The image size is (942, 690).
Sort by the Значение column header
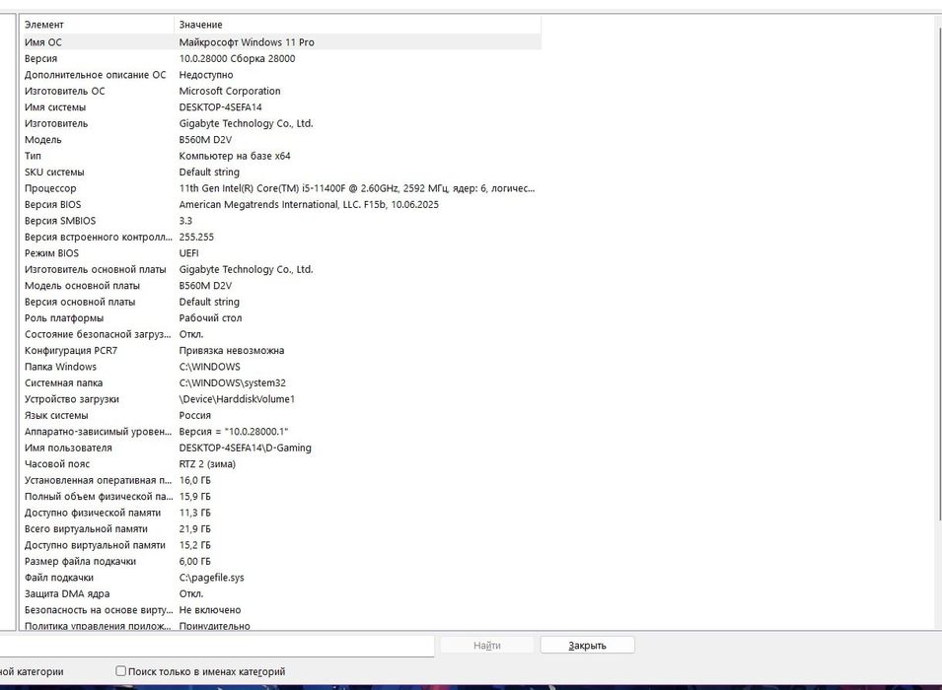tap(357, 25)
